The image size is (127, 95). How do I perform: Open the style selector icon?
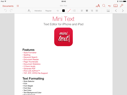(x=29, y=11)
